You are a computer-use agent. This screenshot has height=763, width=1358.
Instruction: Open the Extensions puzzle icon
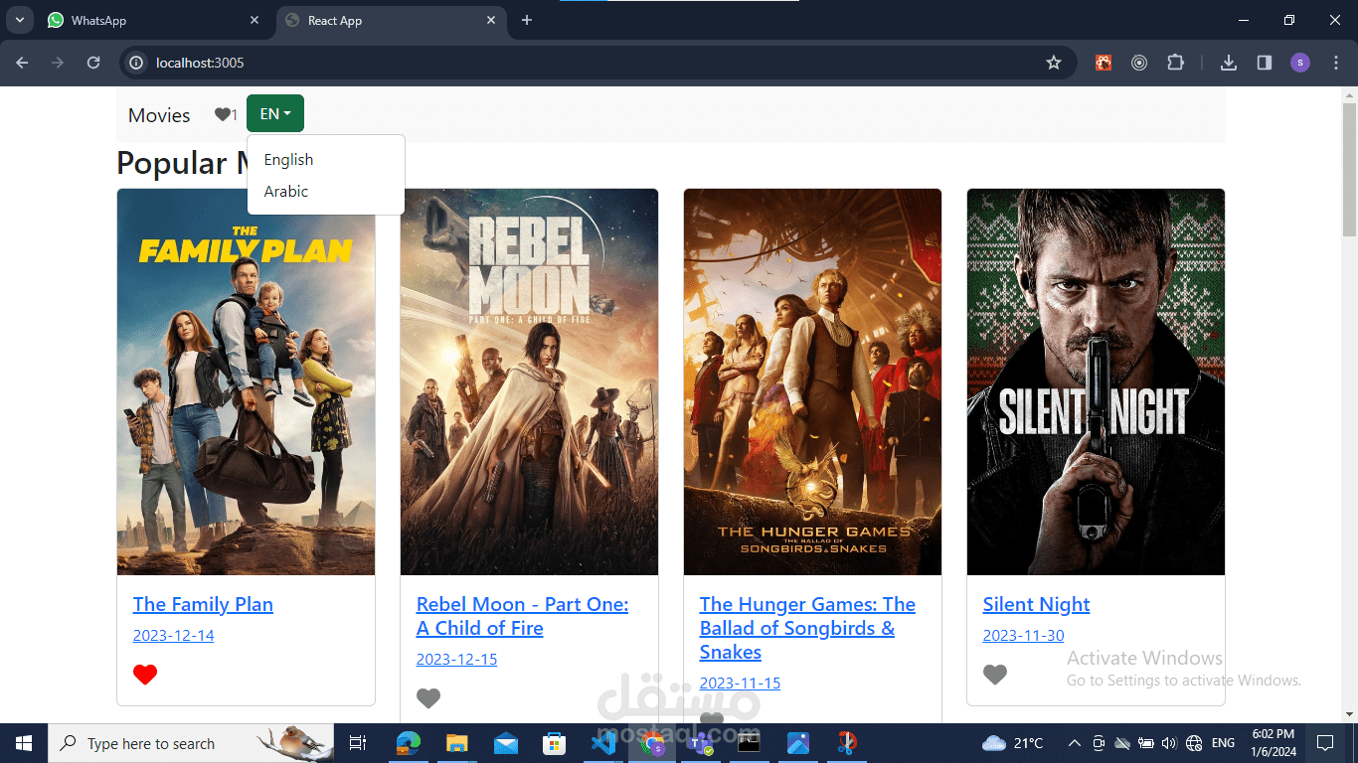tap(1175, 63)
